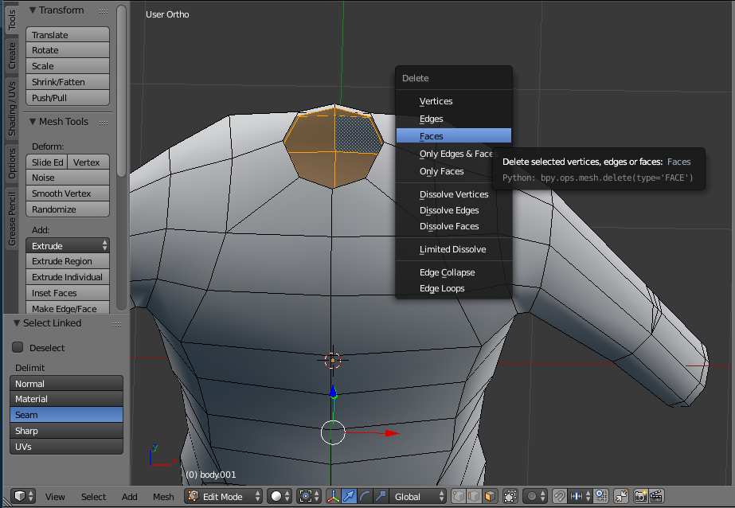This screenshot has height=508, width=735.
Task: Toggle the Seam delimit option
Action: [x=67, y=415]
